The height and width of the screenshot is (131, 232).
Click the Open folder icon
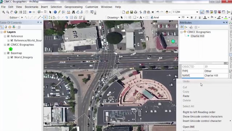tap(127, 12)
